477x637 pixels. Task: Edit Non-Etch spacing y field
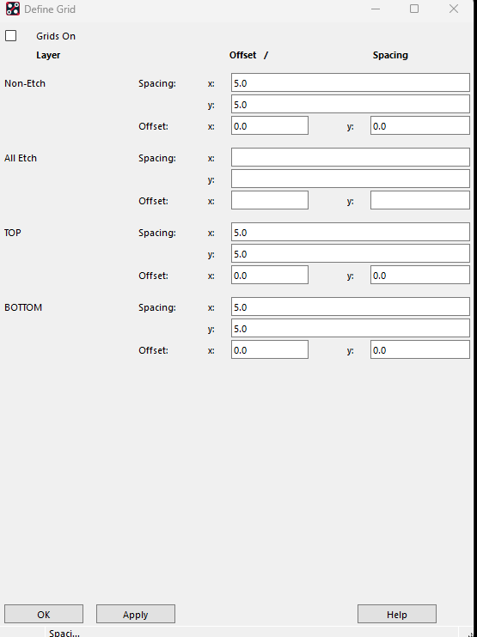click(x=351, y=105)
